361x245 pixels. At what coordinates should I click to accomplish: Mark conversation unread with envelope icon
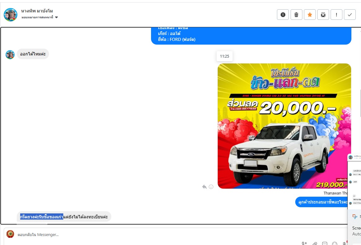[x=323, y=15]
